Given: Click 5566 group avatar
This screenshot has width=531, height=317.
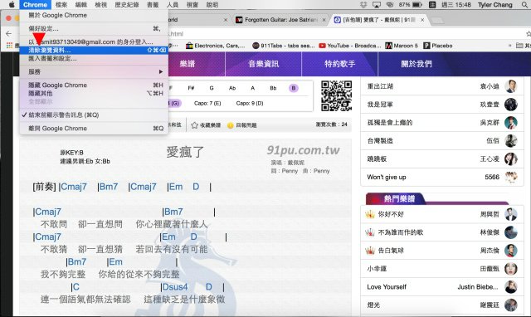Looking at the screenshot, I should coord(511,177).
